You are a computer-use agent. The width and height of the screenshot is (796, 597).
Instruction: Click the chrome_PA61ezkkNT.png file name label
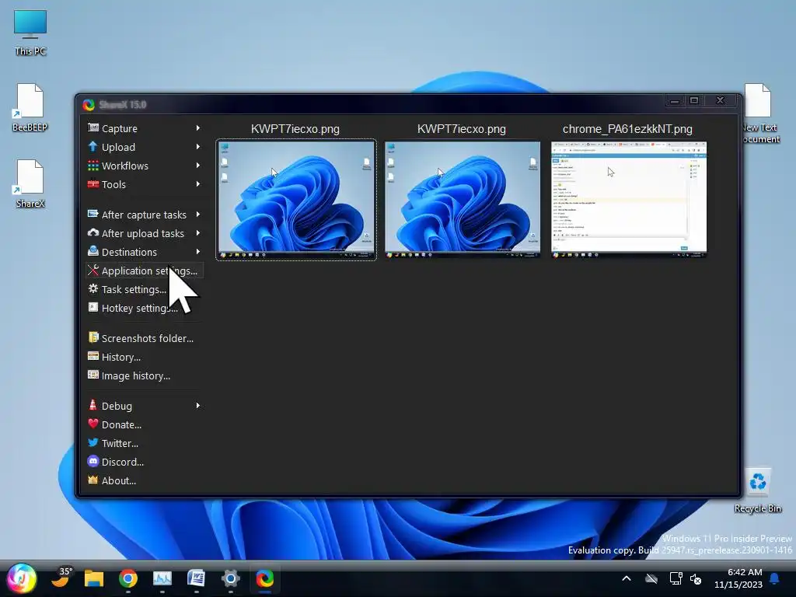627,129
